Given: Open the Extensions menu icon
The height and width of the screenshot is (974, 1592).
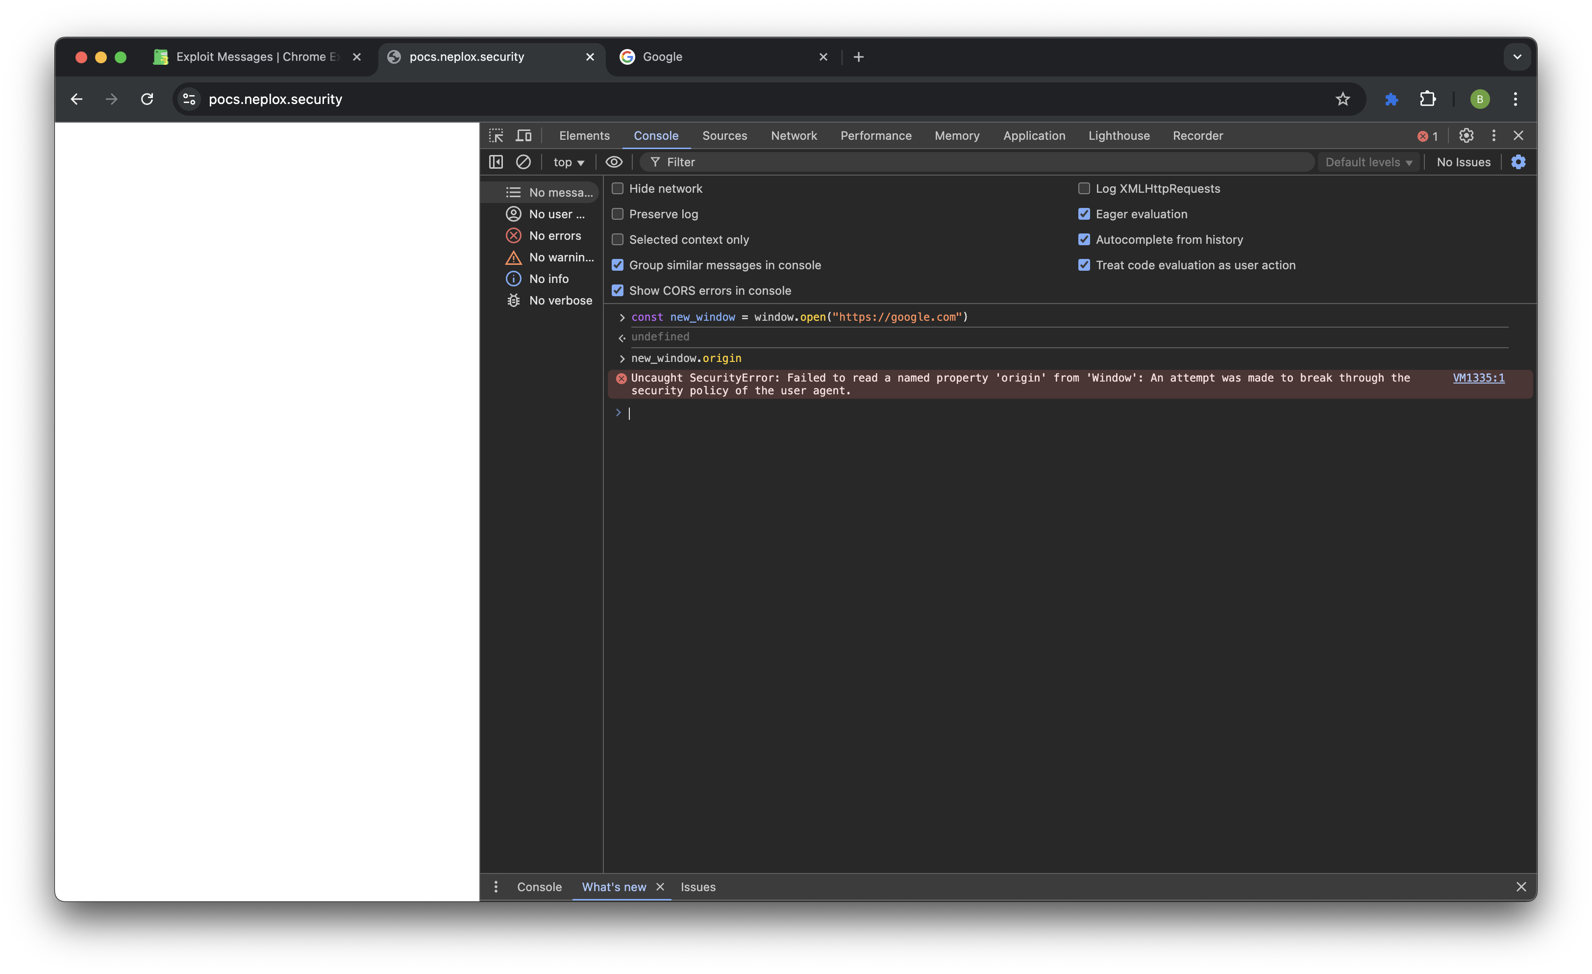Looking at the screenshot, I should pos(1428,99).
